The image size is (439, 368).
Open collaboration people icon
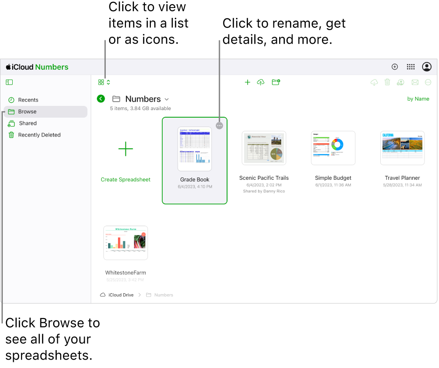tap(400, 82)
